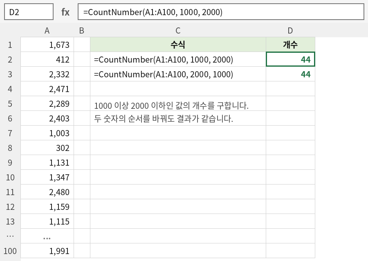This screenshot has height=261, width=368.
Task: Click the 수식 header cell
Action: (x=178, y=45)
